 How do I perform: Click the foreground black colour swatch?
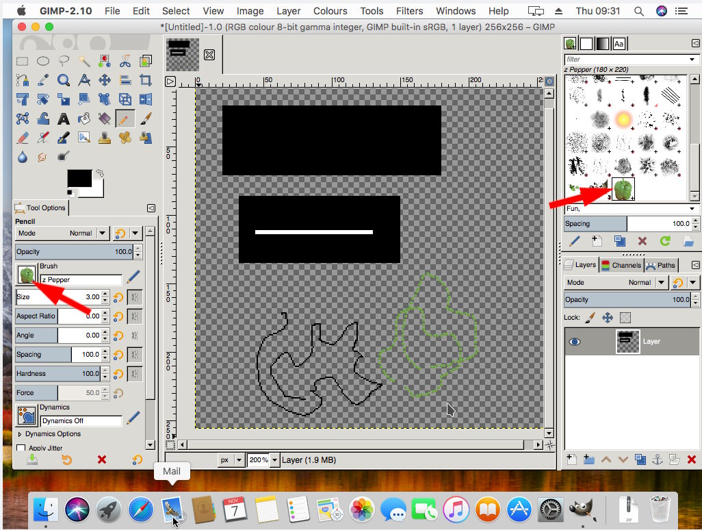click(x=79, y=178)
